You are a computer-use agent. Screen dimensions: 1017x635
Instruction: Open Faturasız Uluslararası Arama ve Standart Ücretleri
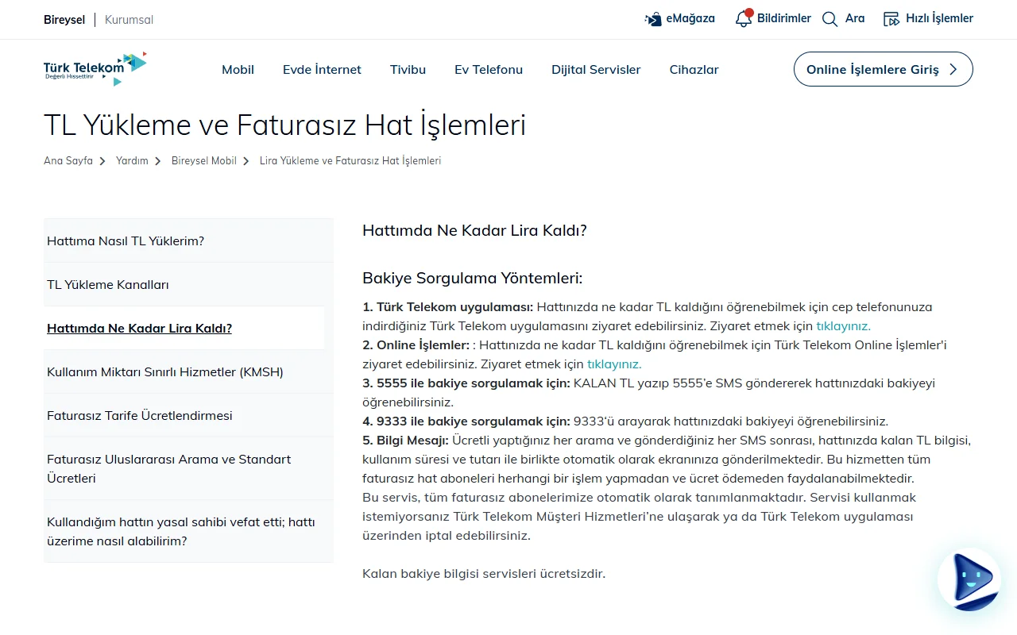pyautogui.click(x=188, y=468)
